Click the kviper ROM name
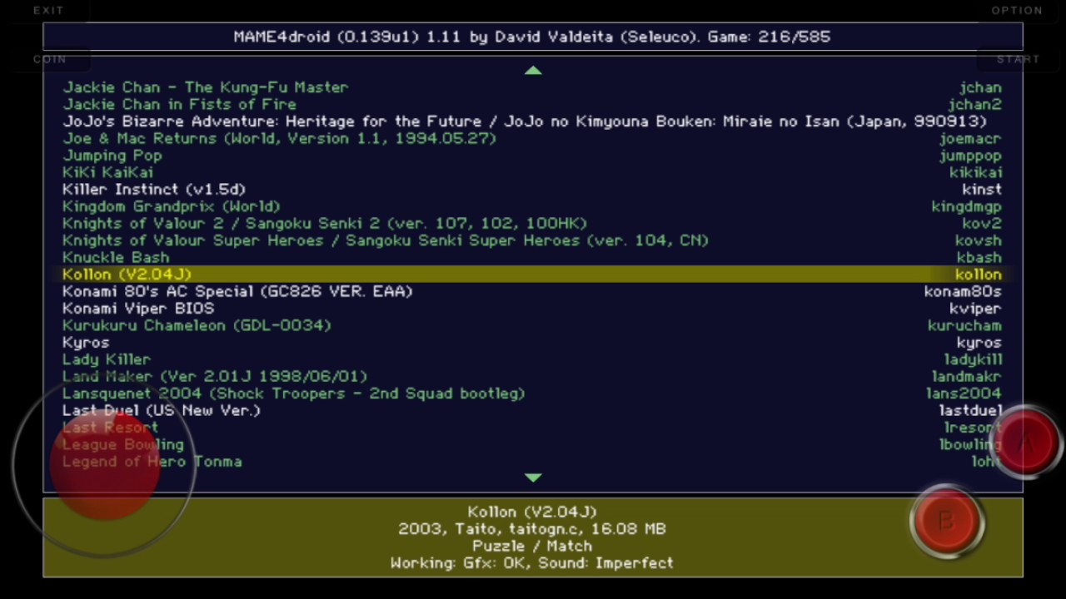The image size is (1066, 599). tap(975, 309)
